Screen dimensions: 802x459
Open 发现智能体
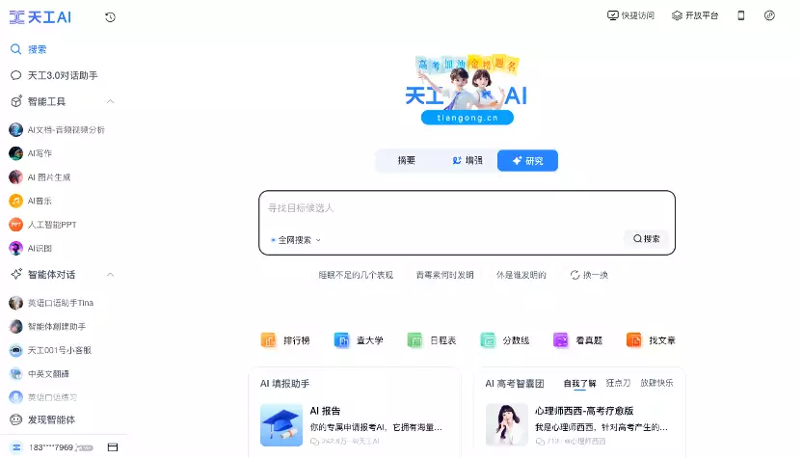[43, 419]
